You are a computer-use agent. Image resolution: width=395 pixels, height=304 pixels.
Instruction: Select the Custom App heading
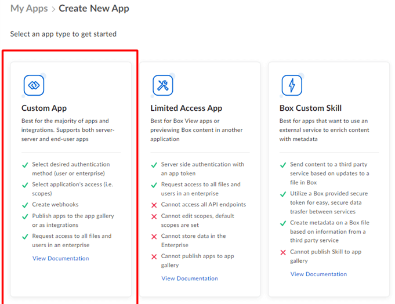coord(44,108)
